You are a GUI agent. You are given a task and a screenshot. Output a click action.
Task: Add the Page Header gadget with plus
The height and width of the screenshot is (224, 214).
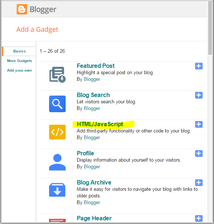pyautogui.click(x=199, y=218)
